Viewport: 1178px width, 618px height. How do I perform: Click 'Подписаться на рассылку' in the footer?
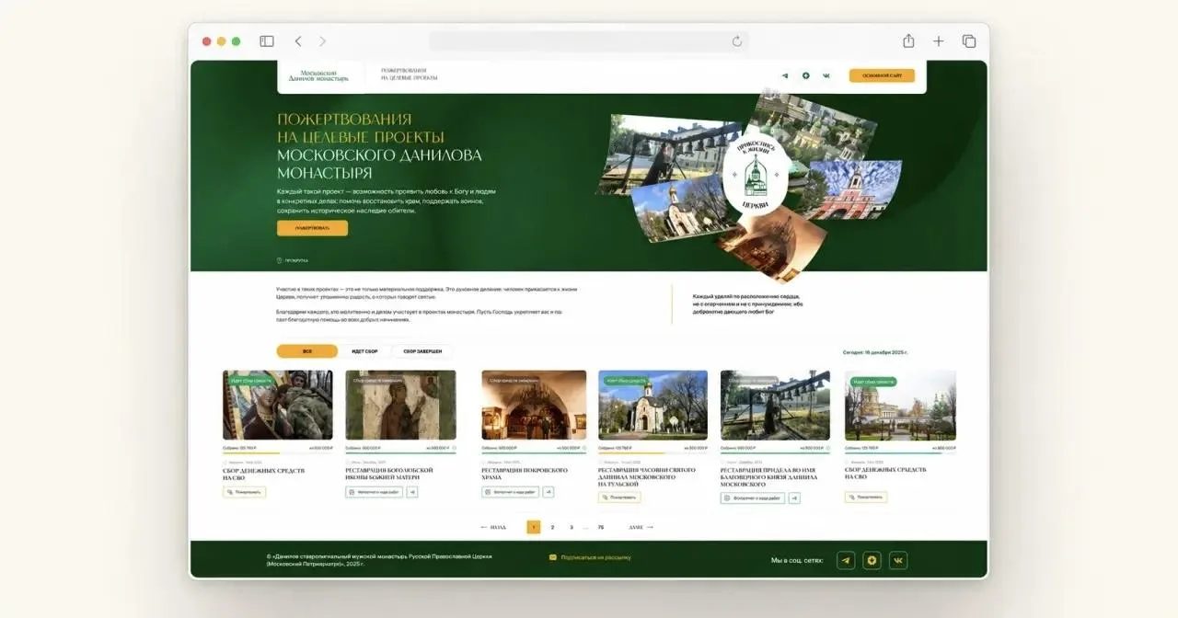tap(590, 557)
